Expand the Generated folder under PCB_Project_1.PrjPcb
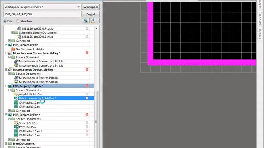Image resolution: width=264 pixels, height=148 pixels. click(x=9, y=111)
